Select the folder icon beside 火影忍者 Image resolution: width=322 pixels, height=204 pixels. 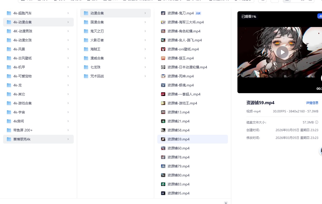point(86,40)
